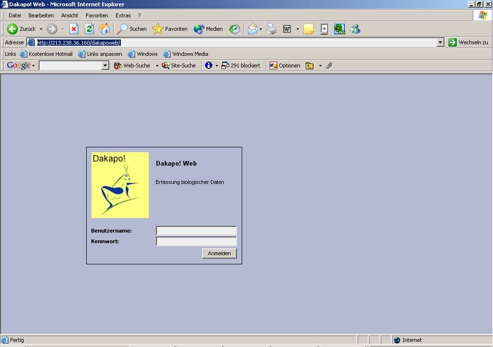The image size is (493, 347).
Task: Click the Google toolbar info icon
Action: 209,66
